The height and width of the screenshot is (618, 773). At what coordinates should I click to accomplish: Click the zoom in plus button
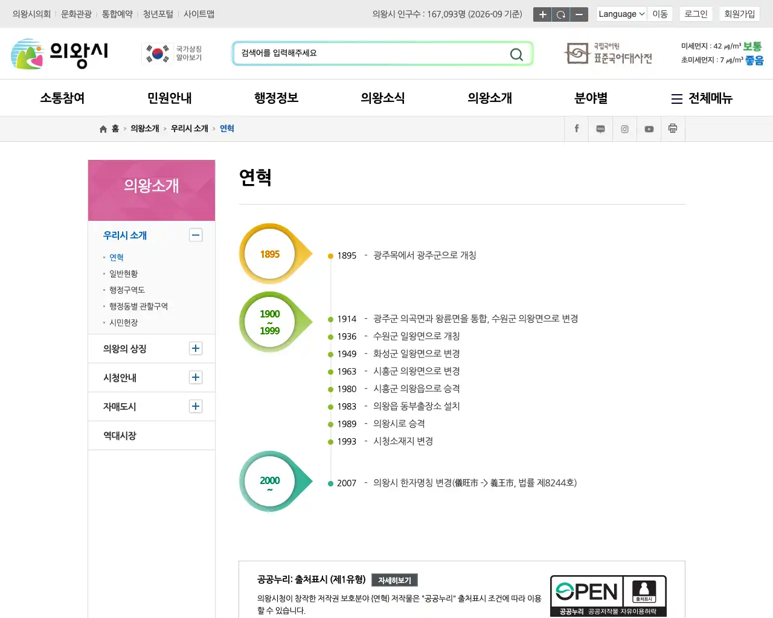pyautogui.click(x=542, y=14)
